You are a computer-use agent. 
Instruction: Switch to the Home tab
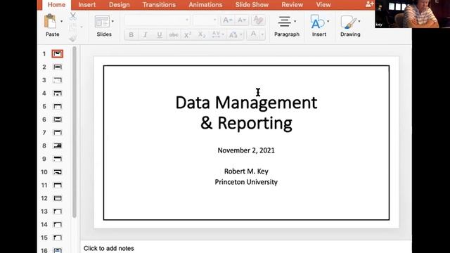(x=56, y=5)
